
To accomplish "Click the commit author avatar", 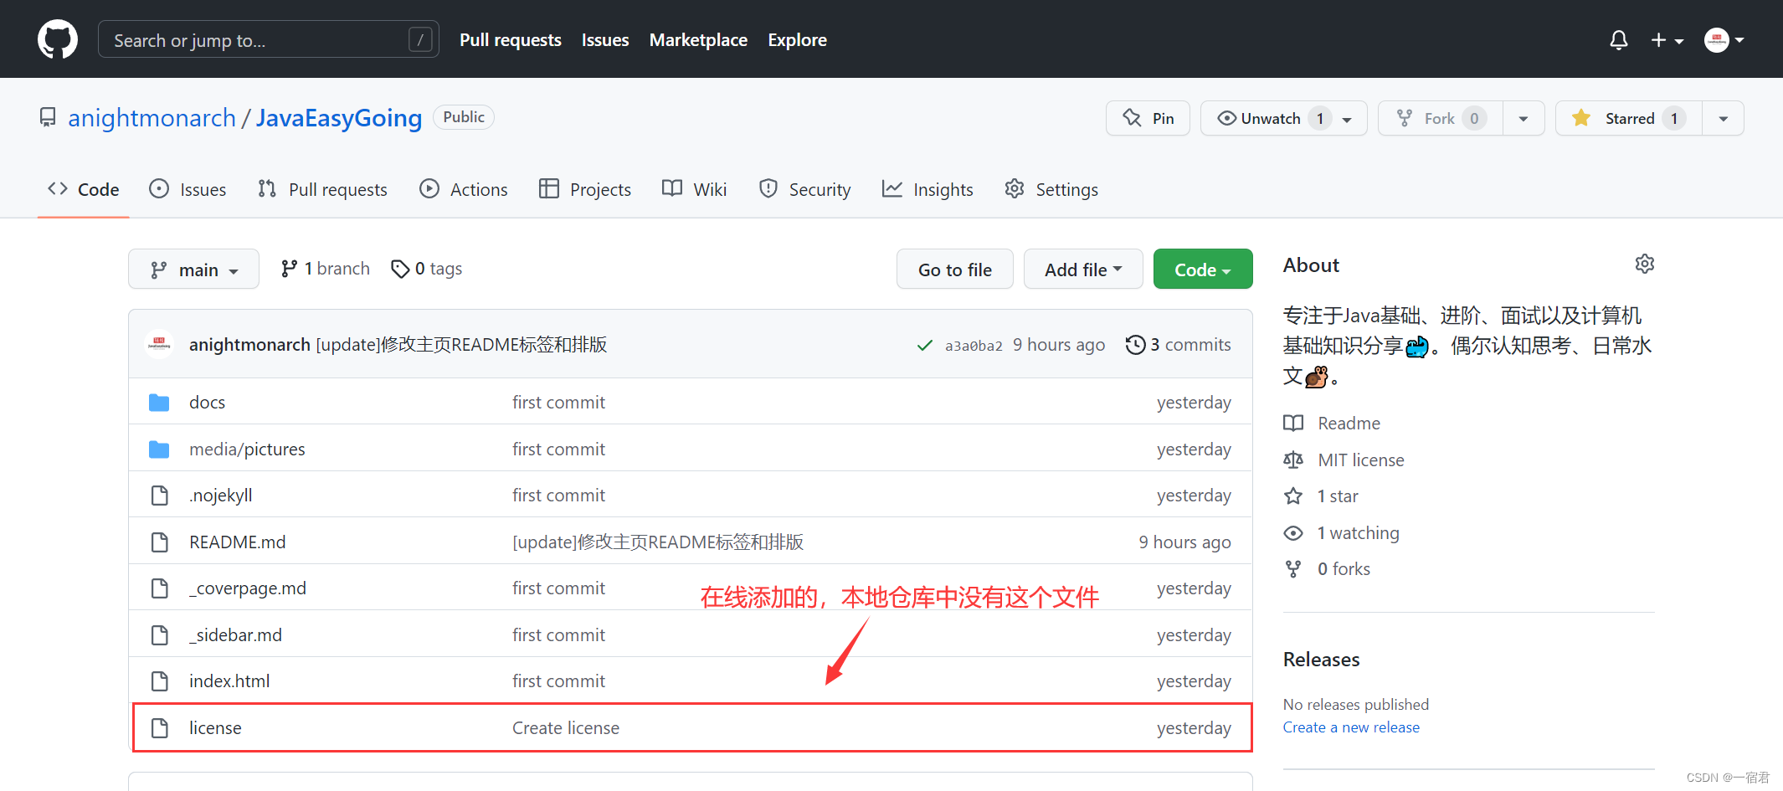I will (159, 344).
